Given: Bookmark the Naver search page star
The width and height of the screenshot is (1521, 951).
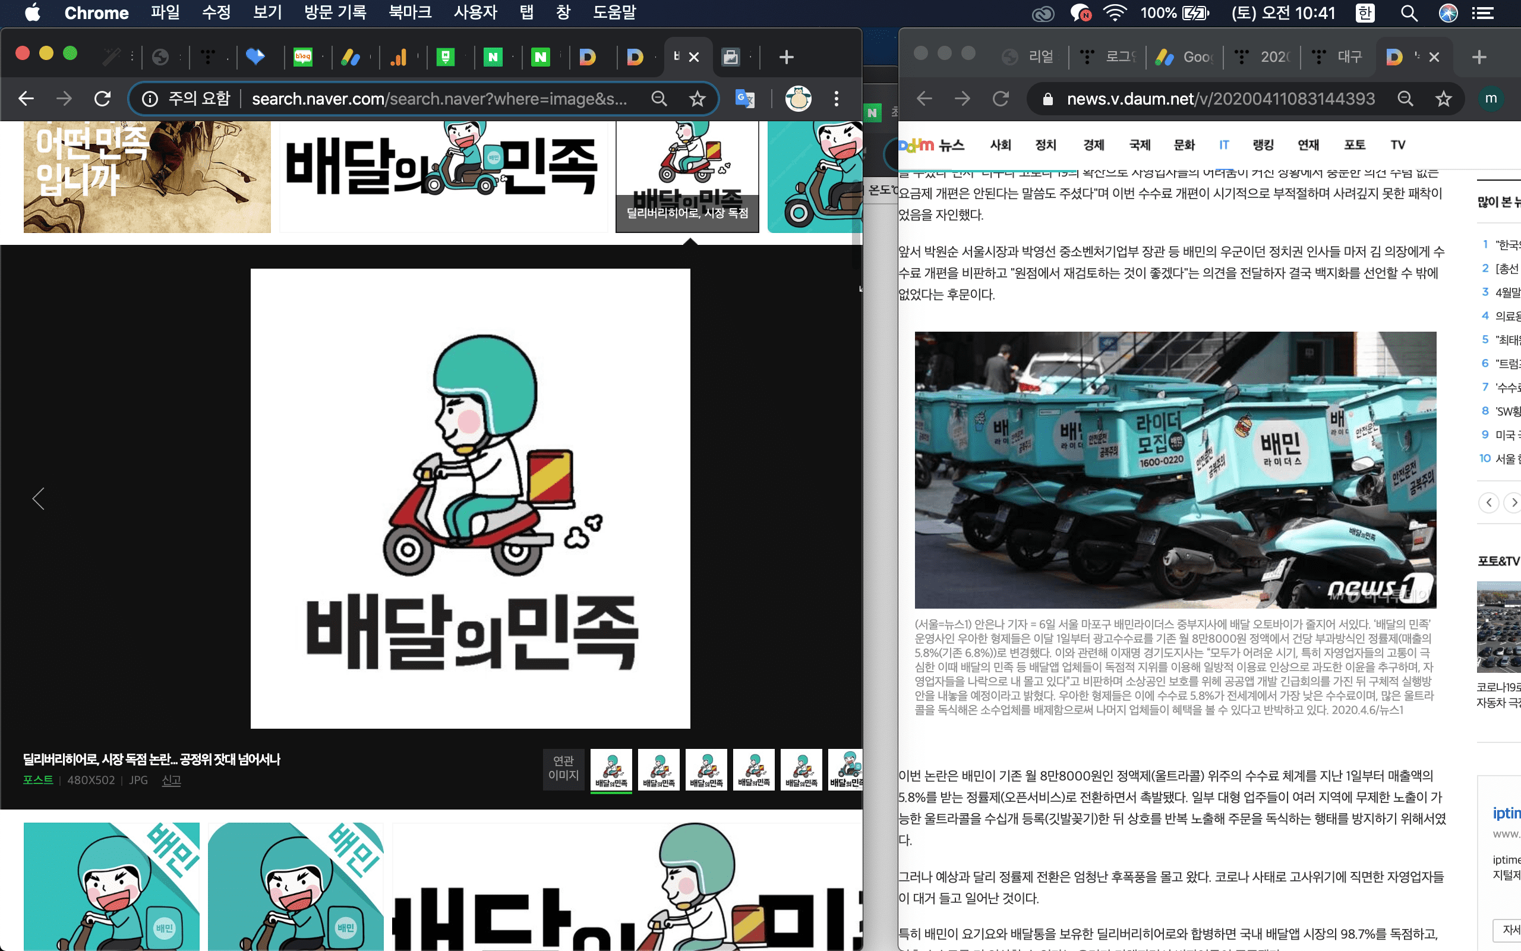Looking at the screenshot, I should pos(697,99).
